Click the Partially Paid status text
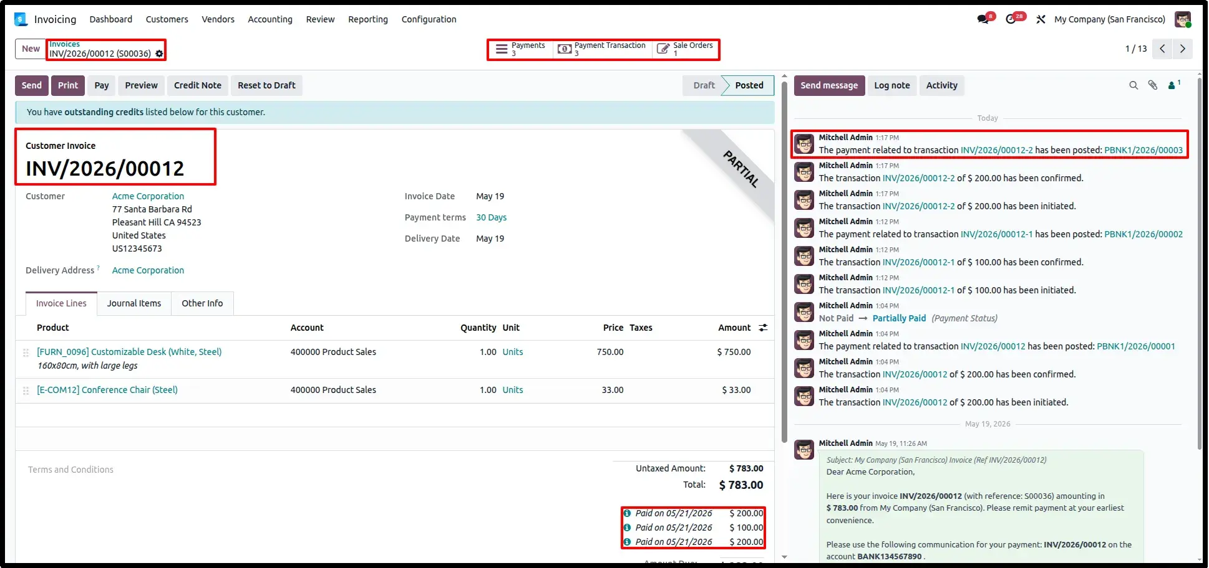The width and height of the screenshot is (1209, 568). 899,318
